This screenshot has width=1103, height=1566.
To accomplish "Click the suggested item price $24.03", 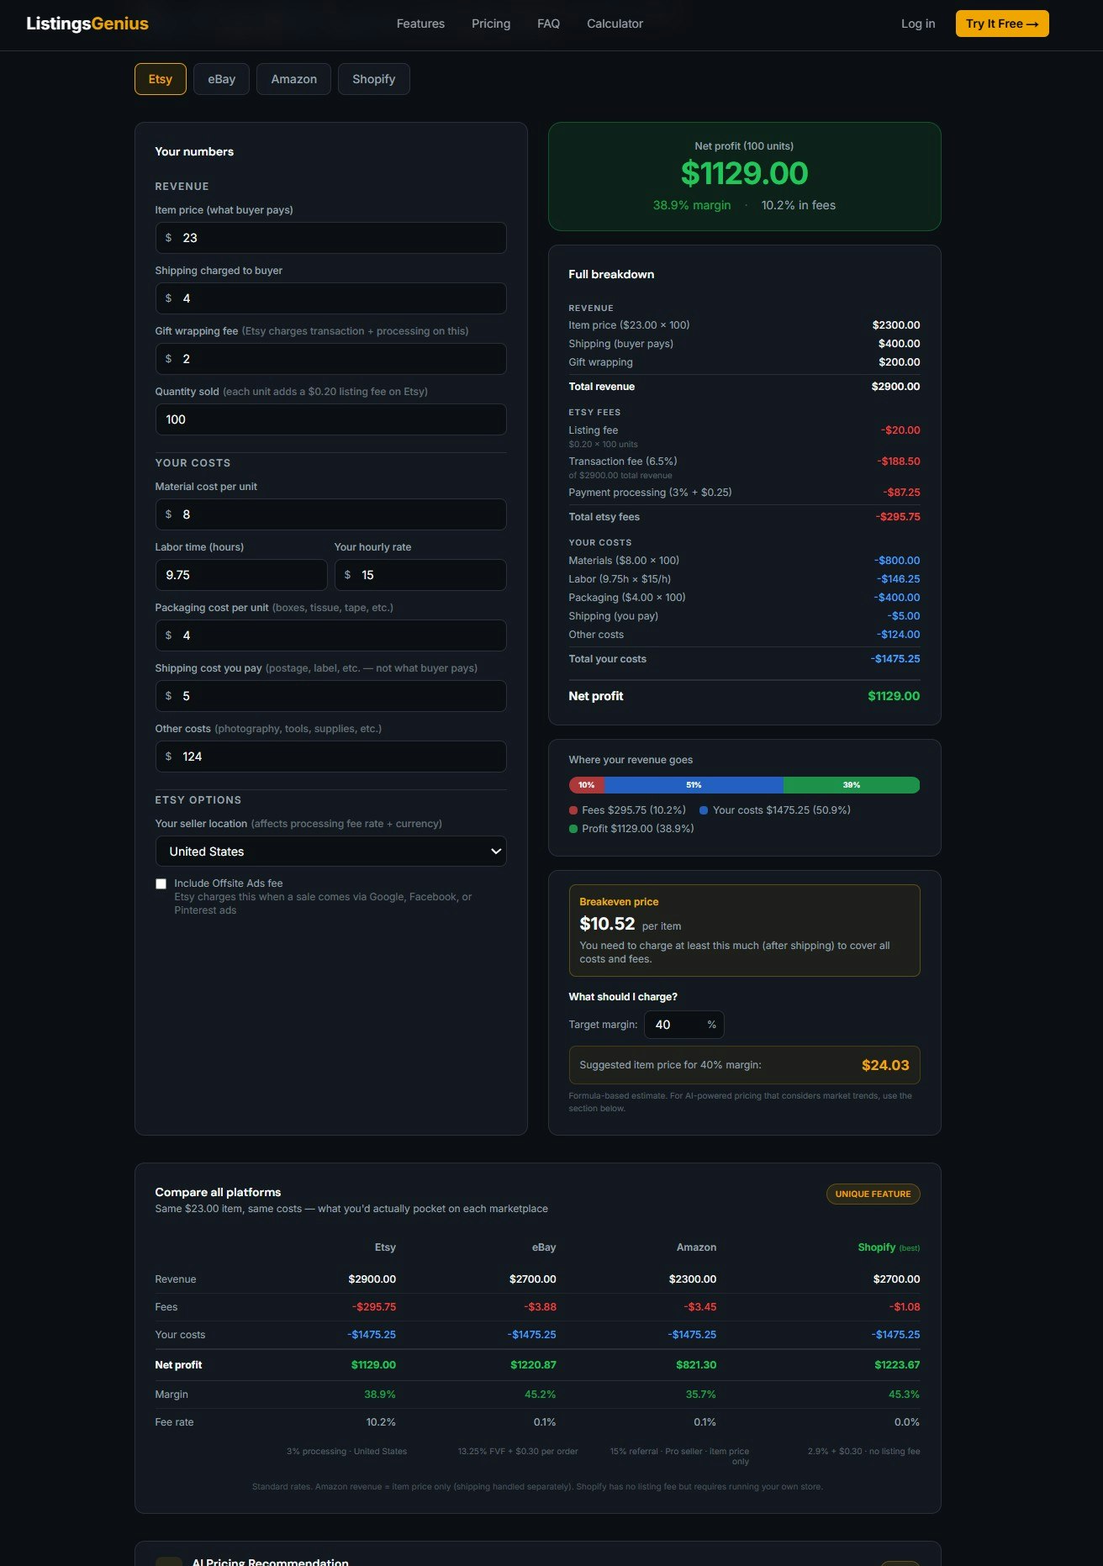I will point(885,1065).
